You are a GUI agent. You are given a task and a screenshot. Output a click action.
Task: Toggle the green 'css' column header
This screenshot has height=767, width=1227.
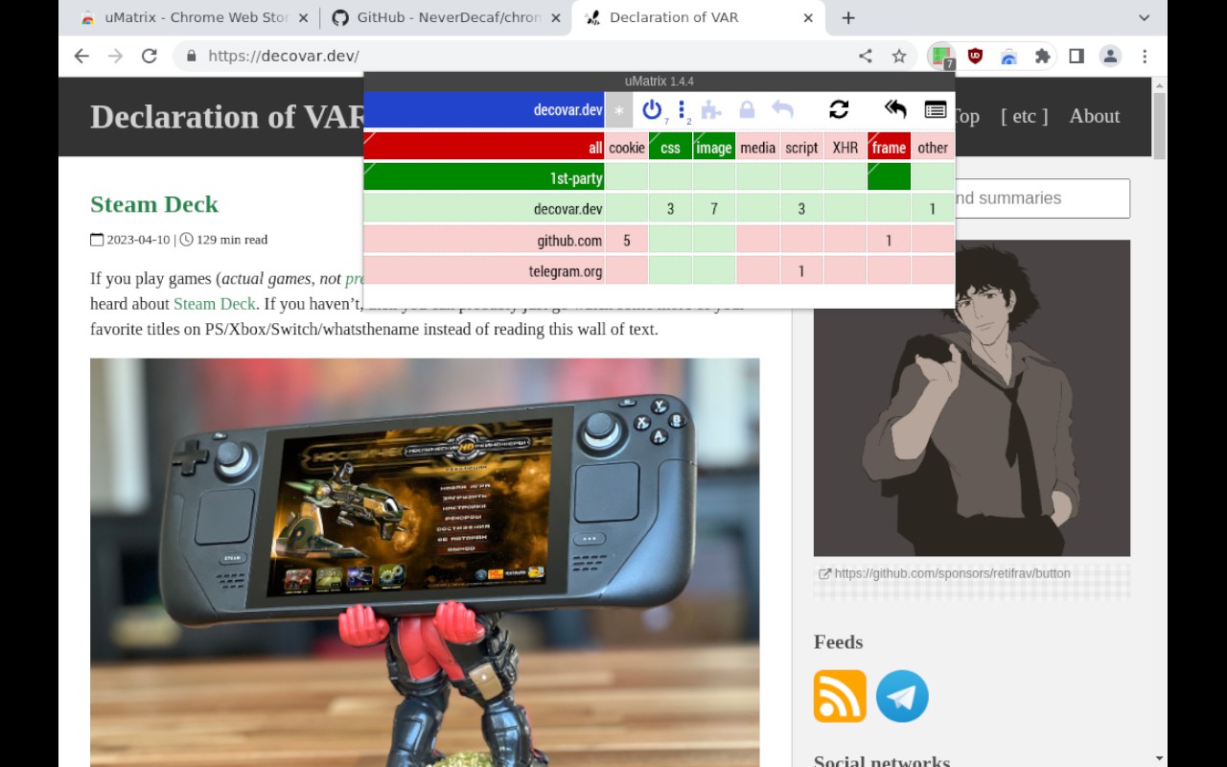coord(671,147)
